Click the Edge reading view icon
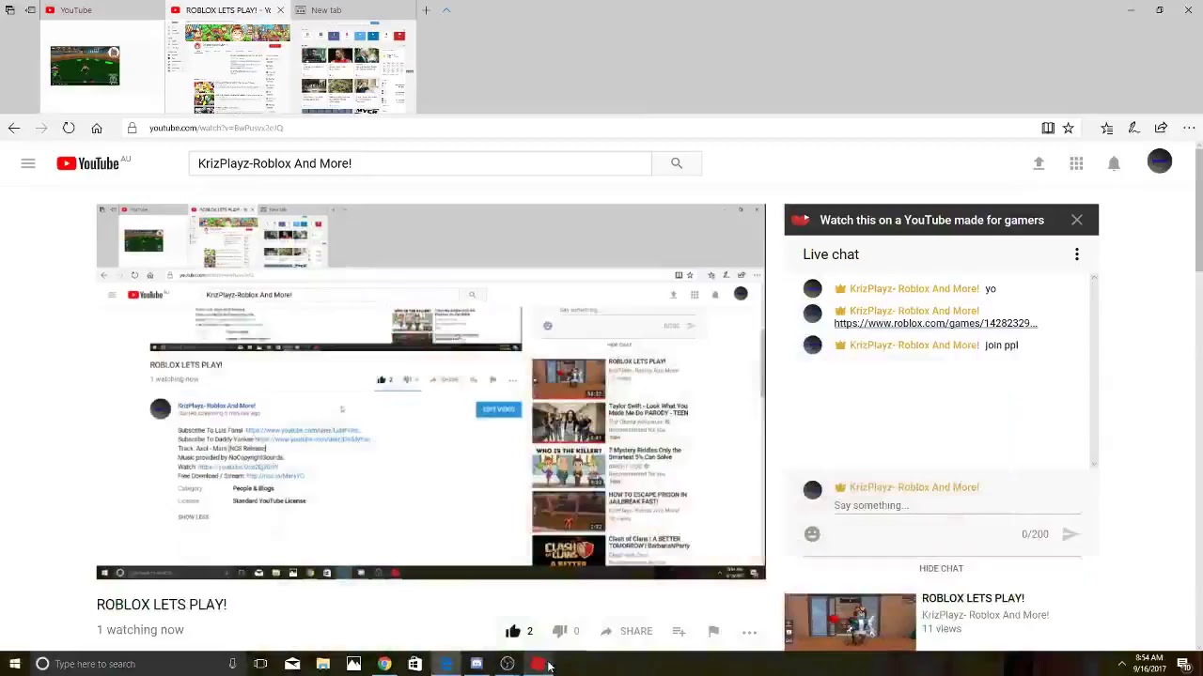 (1048, 128)
